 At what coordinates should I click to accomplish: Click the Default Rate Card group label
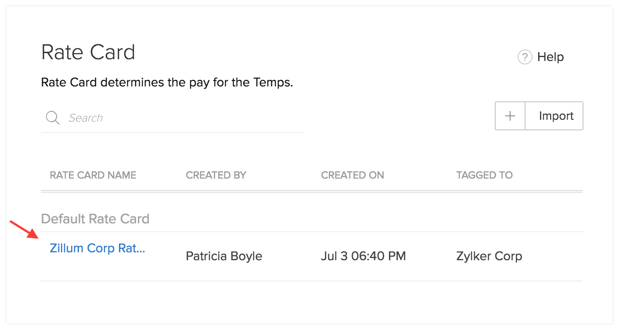click(95, 219)
